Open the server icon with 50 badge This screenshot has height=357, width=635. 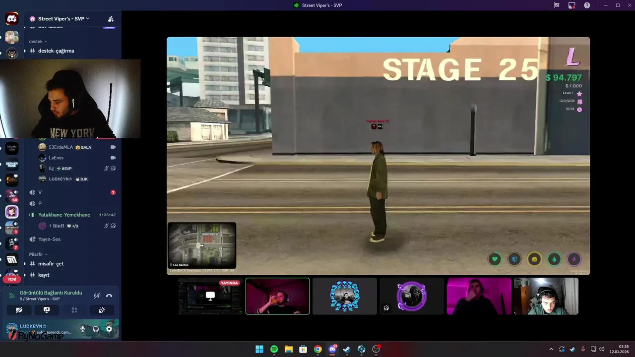tap(12, 196)
